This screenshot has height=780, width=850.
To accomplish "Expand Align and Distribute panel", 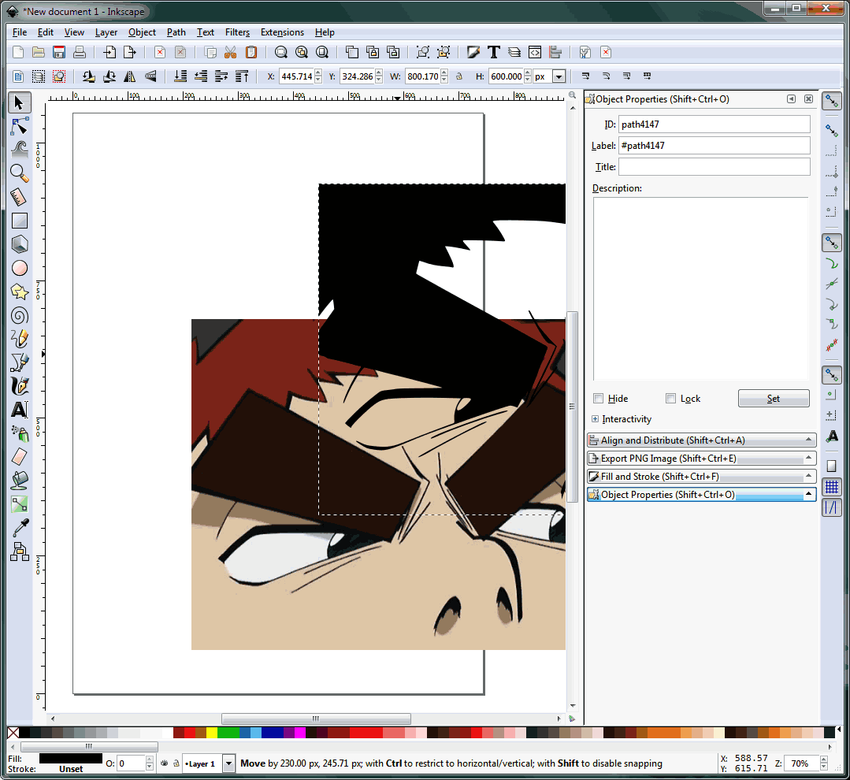I will [701, 440].
